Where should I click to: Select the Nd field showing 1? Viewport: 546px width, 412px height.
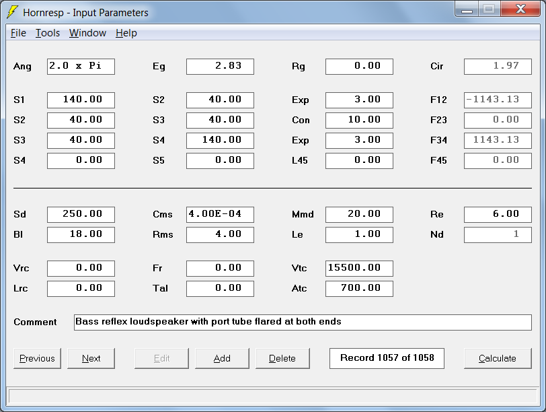(x=498, y=235)
